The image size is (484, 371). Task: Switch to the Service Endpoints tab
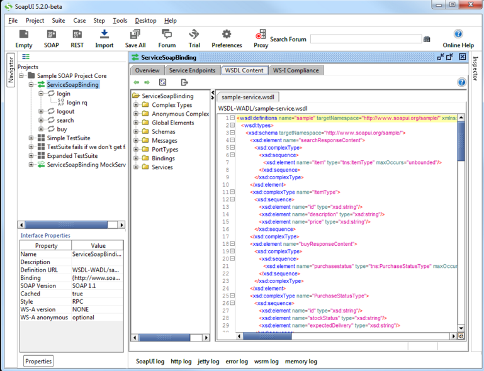tap(192, 70)
